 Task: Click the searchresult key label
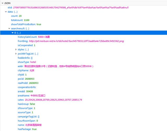[18, 28]
